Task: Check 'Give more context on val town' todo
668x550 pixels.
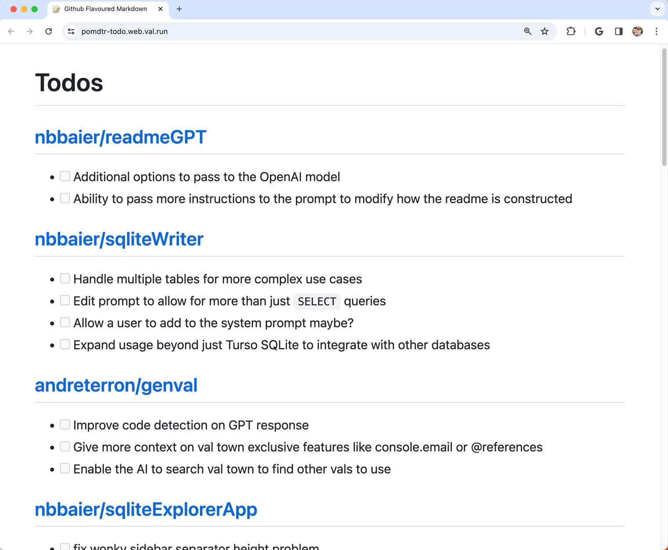Action: (x=65, y=446)
